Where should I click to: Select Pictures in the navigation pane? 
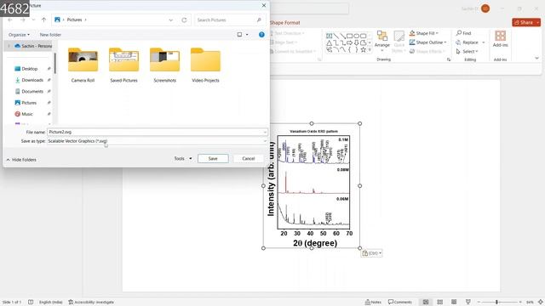tap(29, 103)
